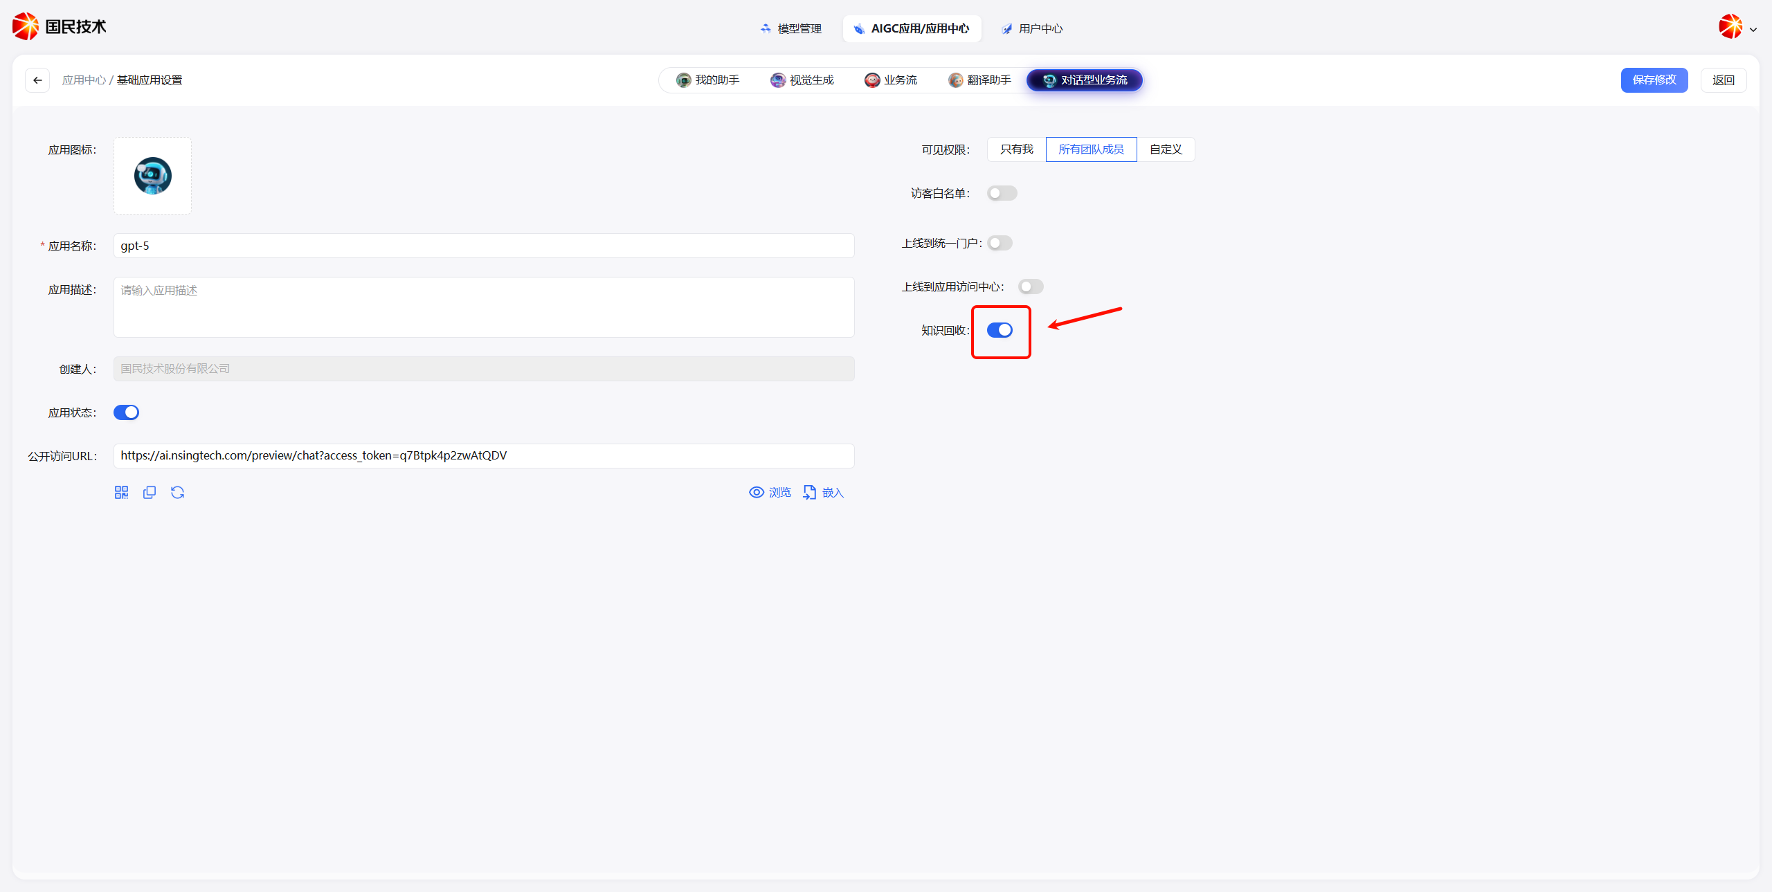Choose the 自定义 visibility option
1772x892 pixels.
pyautogui.click(x=1166, y=149)
